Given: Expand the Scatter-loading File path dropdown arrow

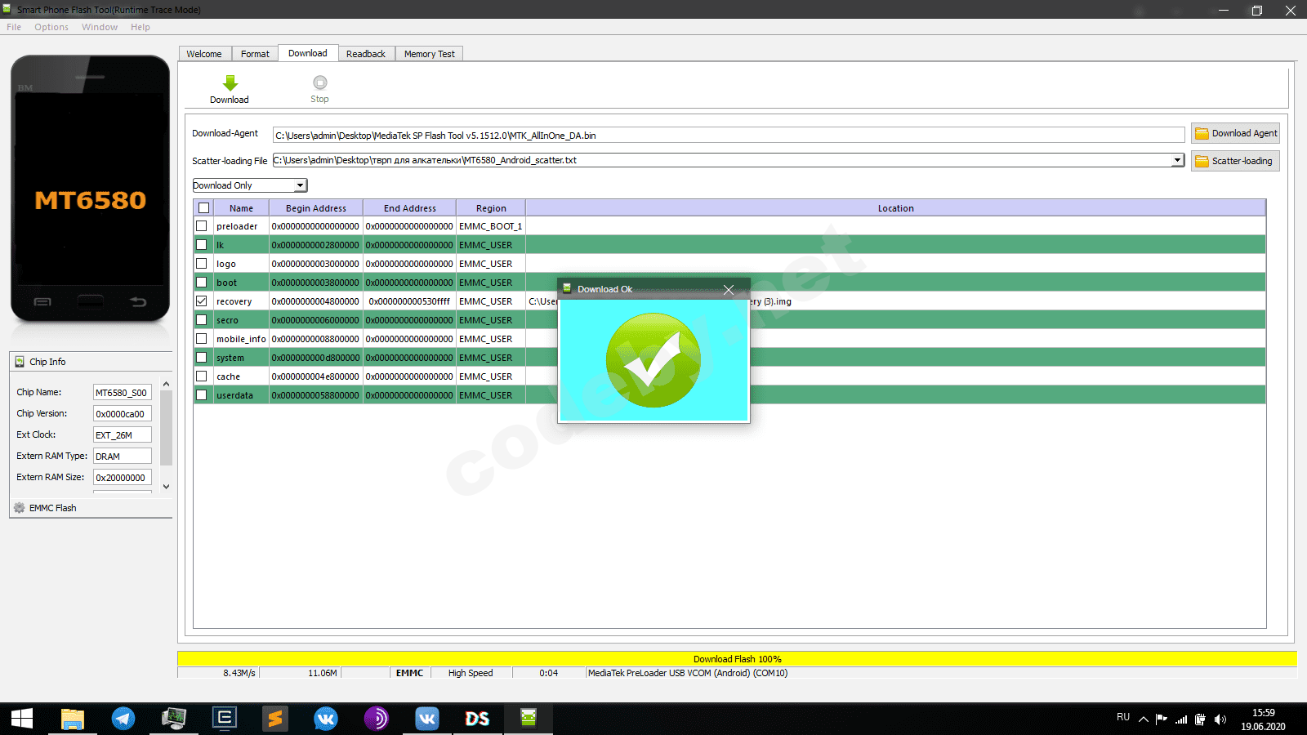Looking at the screenshot, I should tap(1177, 160).
